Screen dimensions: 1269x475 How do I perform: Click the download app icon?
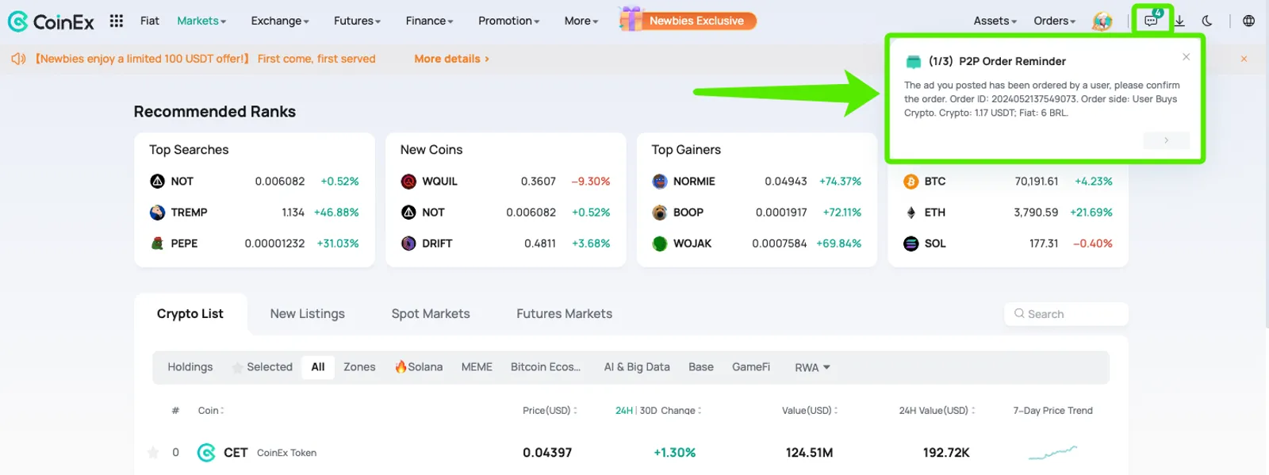tap(1179, 21)
